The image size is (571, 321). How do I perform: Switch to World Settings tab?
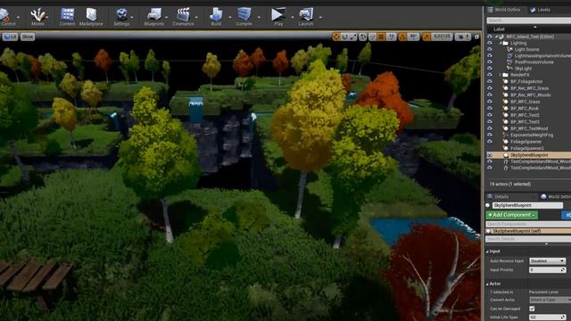556,196
